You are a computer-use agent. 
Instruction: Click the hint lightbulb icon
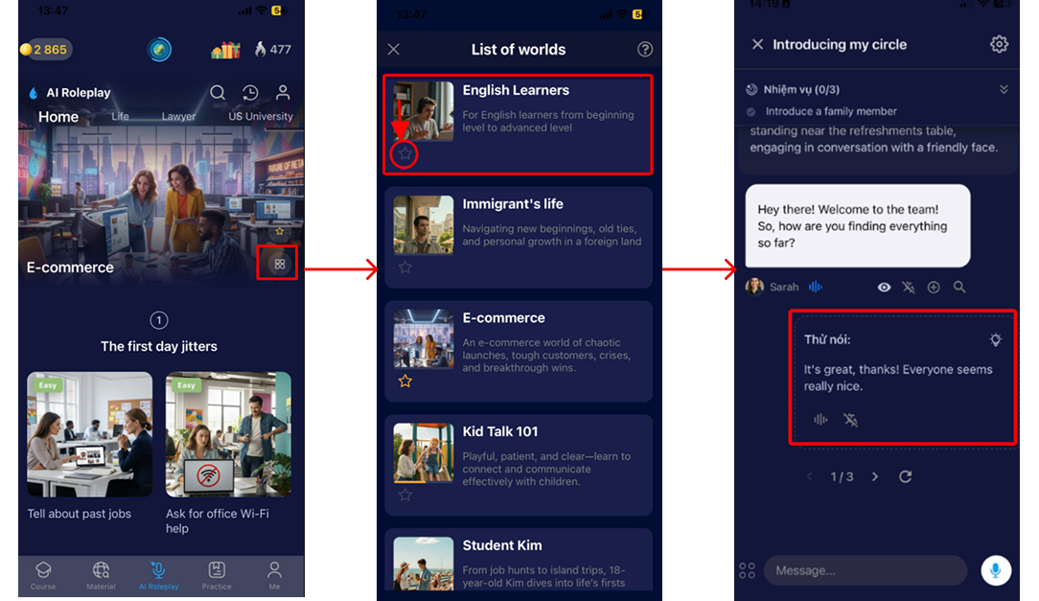pyautogui.click(x=996, y=339)
